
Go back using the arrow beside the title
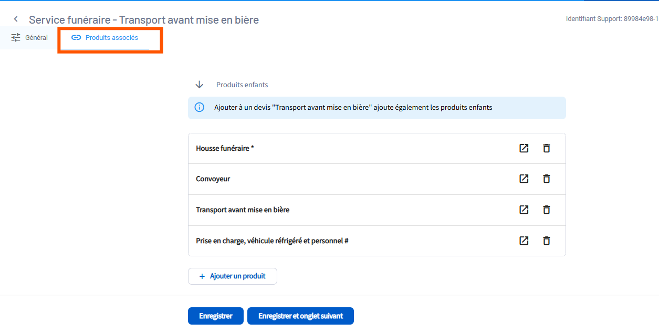click(16, 19)
